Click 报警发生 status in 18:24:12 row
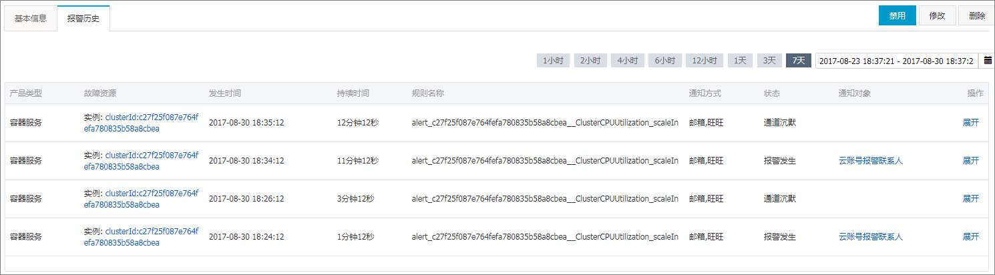Screen dimensions: 995x275 point(780,237)
